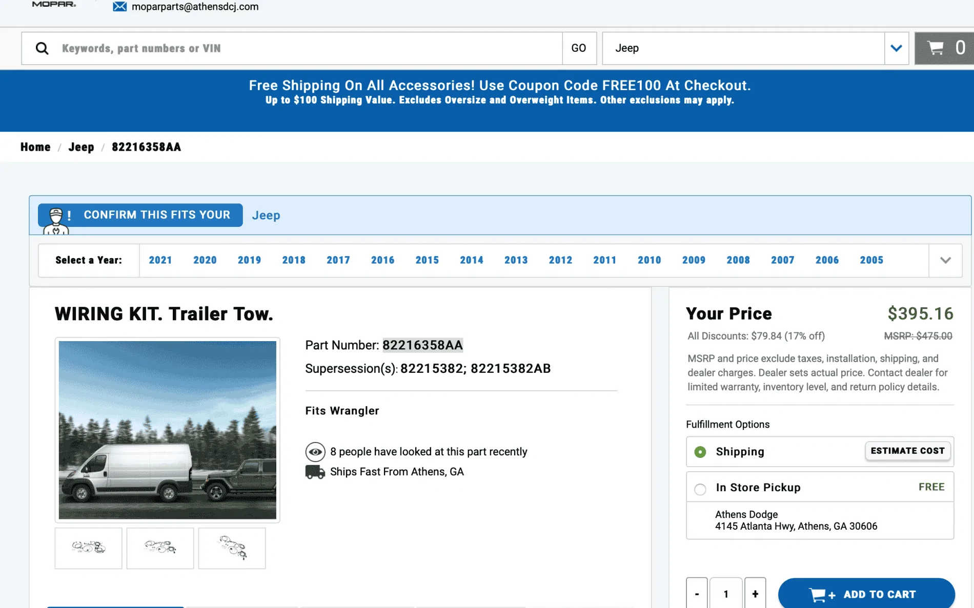Click the email envelope icon
This screenshot has height=608, width=974.
point(120,7)
